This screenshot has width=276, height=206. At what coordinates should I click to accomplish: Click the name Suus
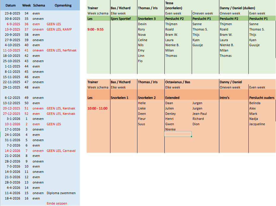pyautogui.click(x=142, y=124)
